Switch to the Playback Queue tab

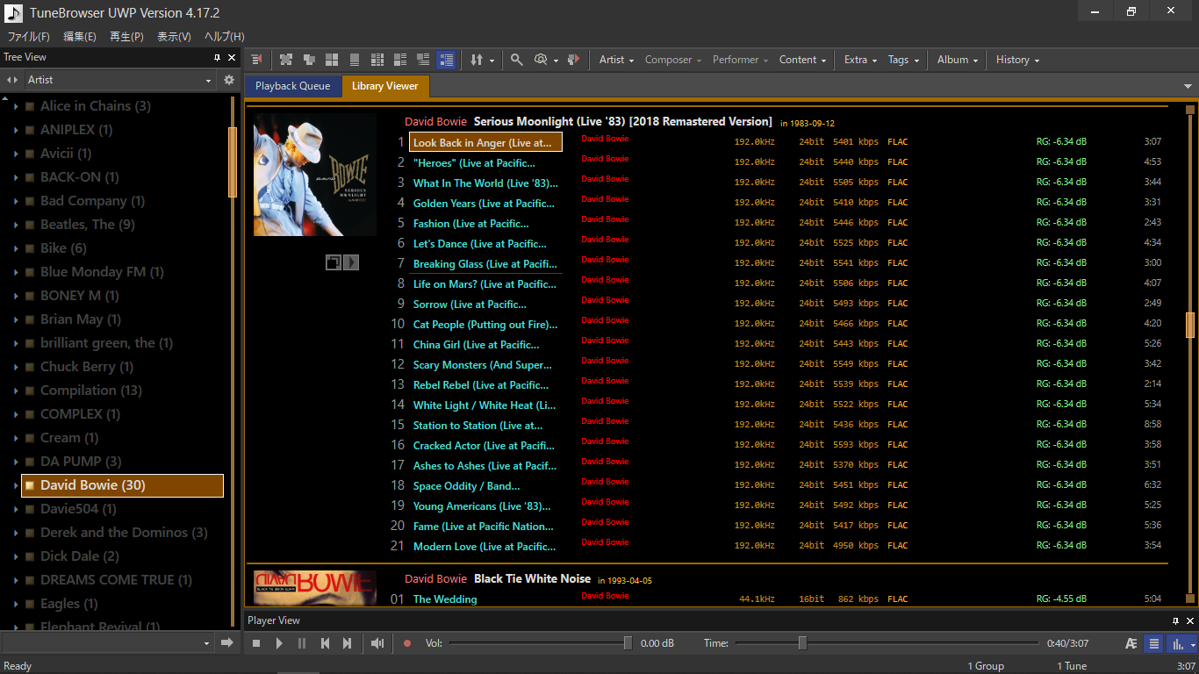tap(293, 86)
